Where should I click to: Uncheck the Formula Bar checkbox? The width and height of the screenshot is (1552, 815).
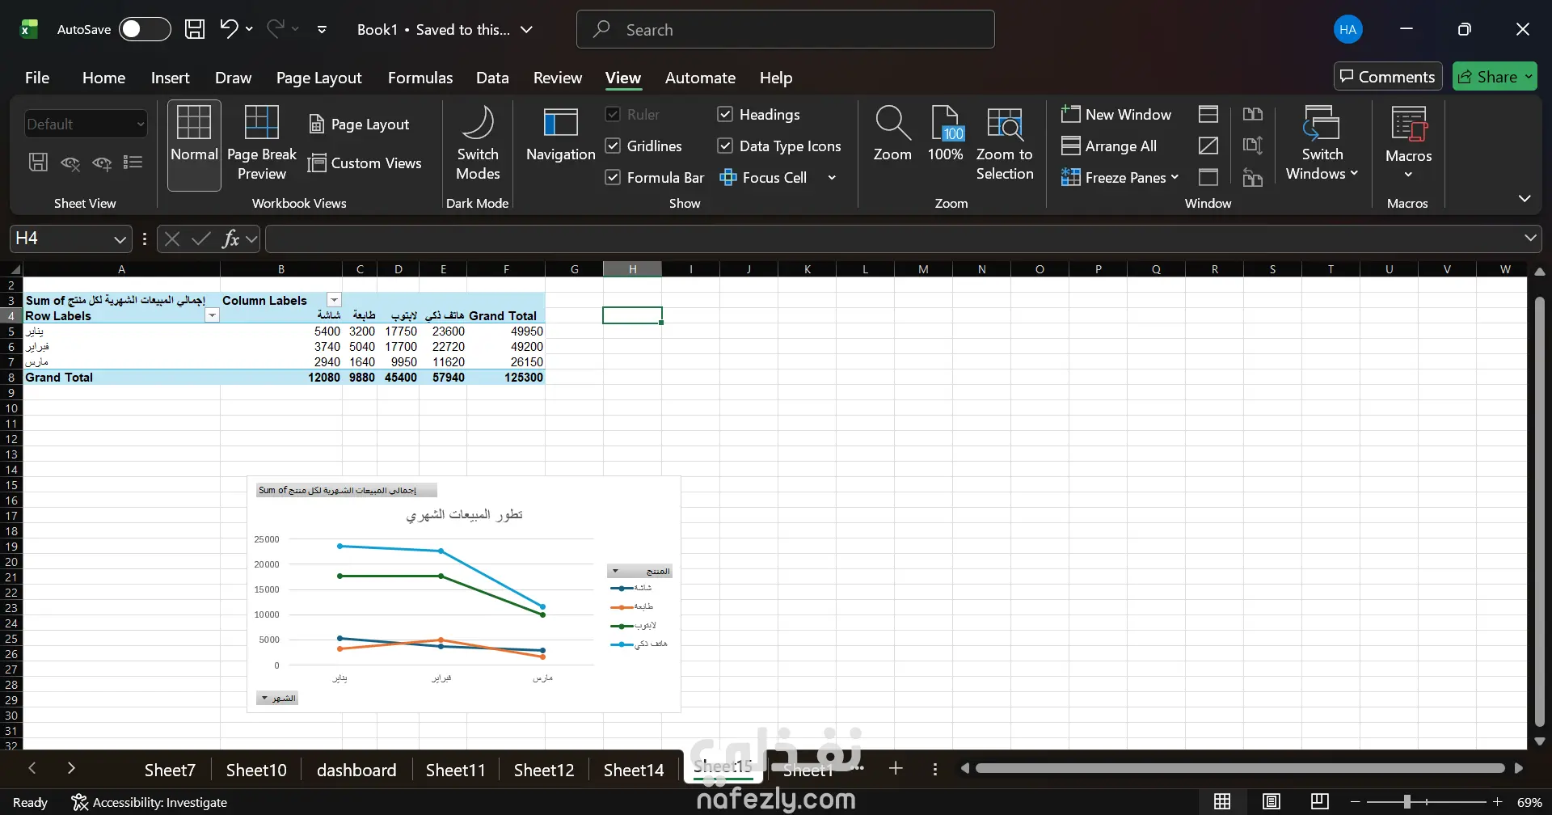coord(613,177)
